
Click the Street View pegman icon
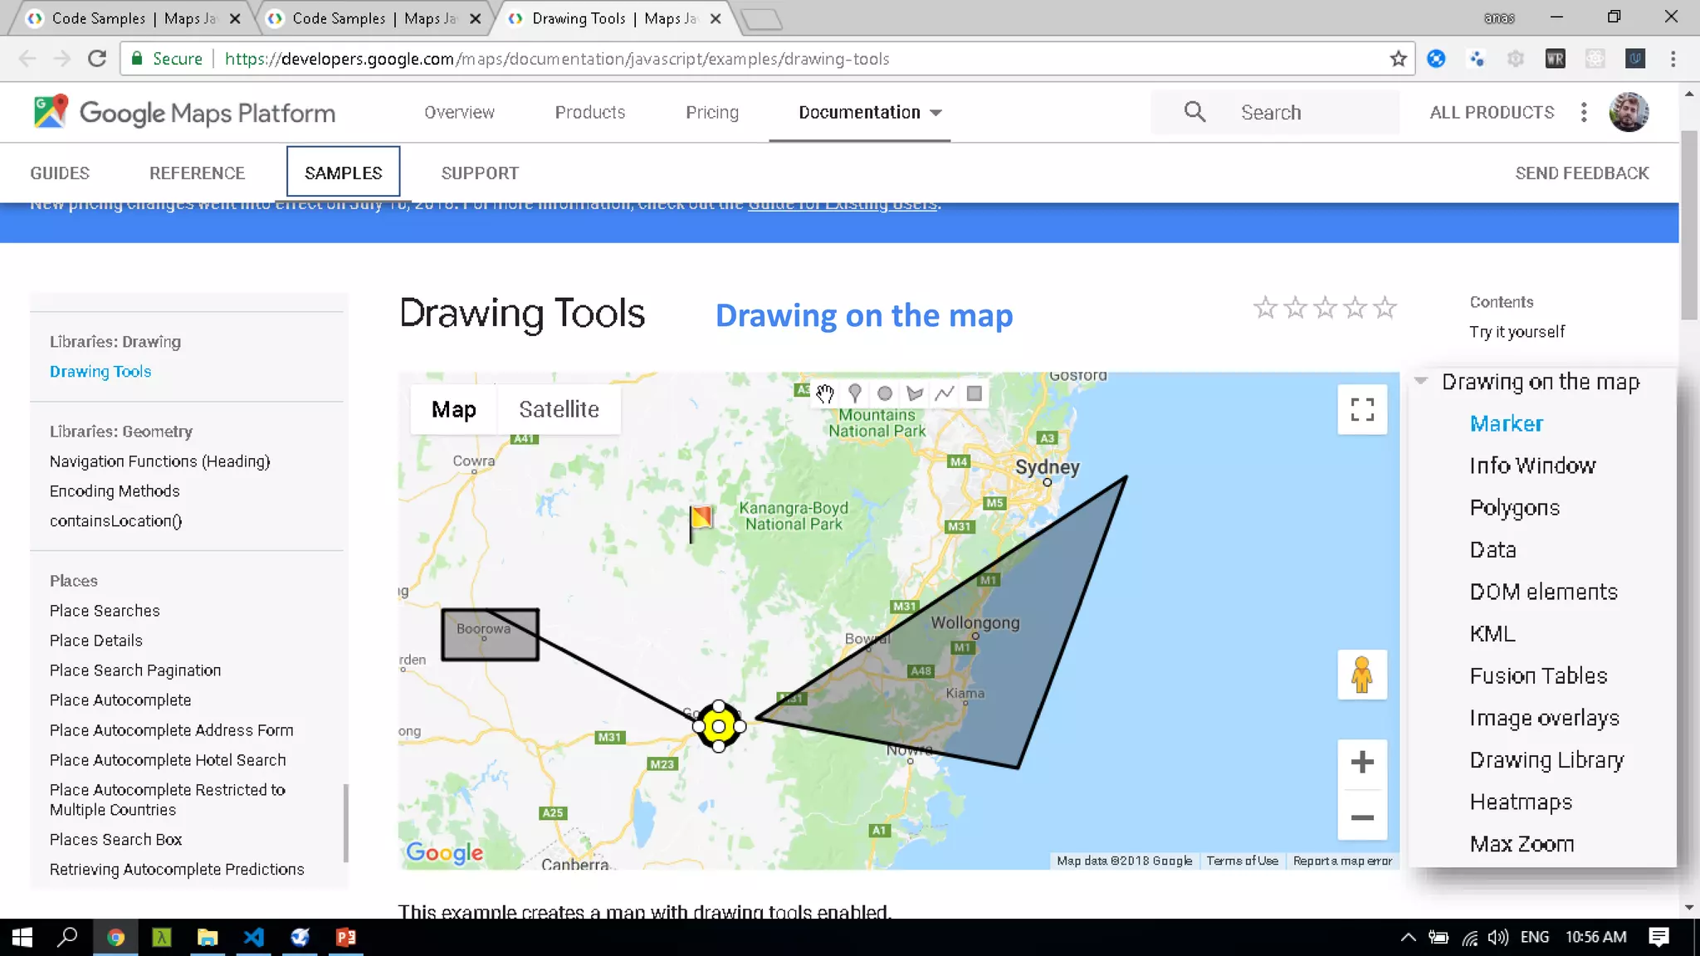coord(1362,675)
